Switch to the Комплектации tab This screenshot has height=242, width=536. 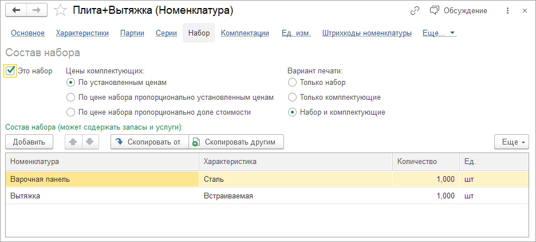(x=245, y=33)
